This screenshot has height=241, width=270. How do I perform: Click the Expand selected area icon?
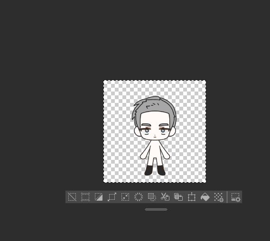pyautogui.click(x=112, y=197)
